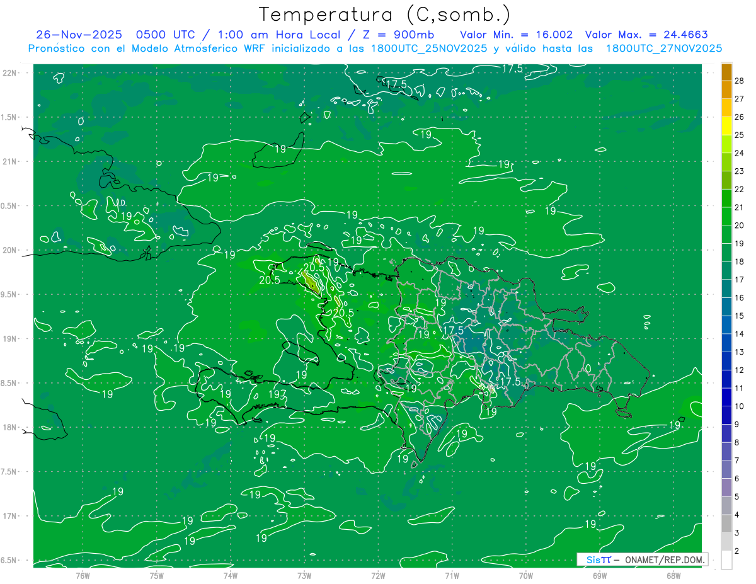Click the latitude axis label "18N"

pos(11,427)
